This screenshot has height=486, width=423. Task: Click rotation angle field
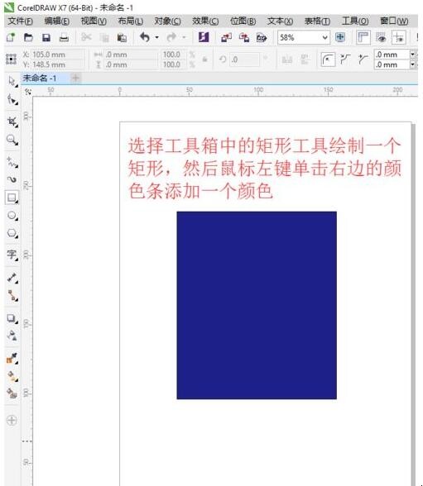[x=244, y=60]
